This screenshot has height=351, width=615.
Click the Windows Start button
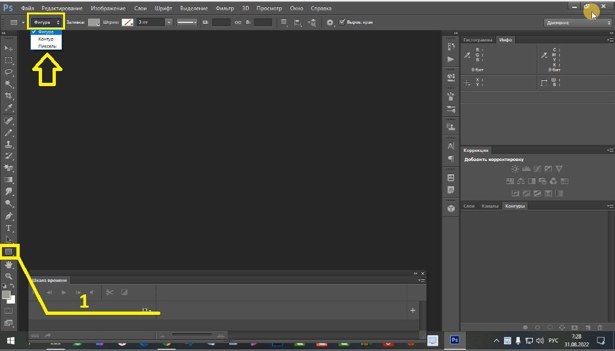(x=11, y=340)
